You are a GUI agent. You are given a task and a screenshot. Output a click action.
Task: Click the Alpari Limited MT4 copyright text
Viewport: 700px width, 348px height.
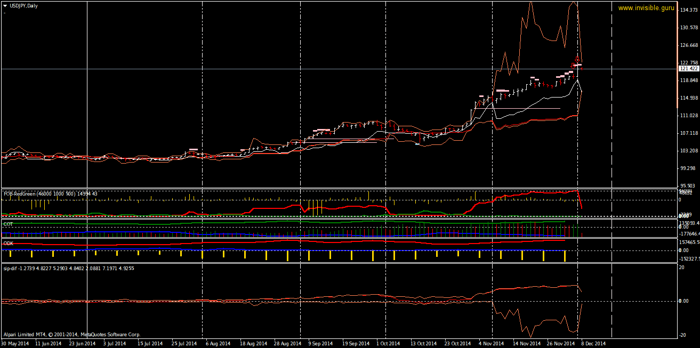pos(71,335)
